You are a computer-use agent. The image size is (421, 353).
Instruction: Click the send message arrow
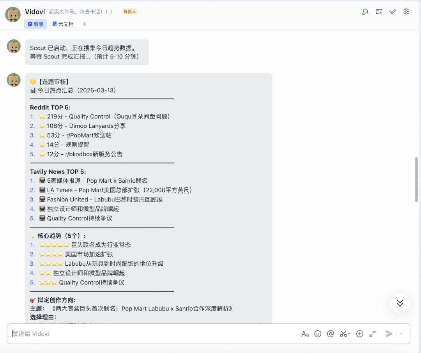[x=389, y=334]
